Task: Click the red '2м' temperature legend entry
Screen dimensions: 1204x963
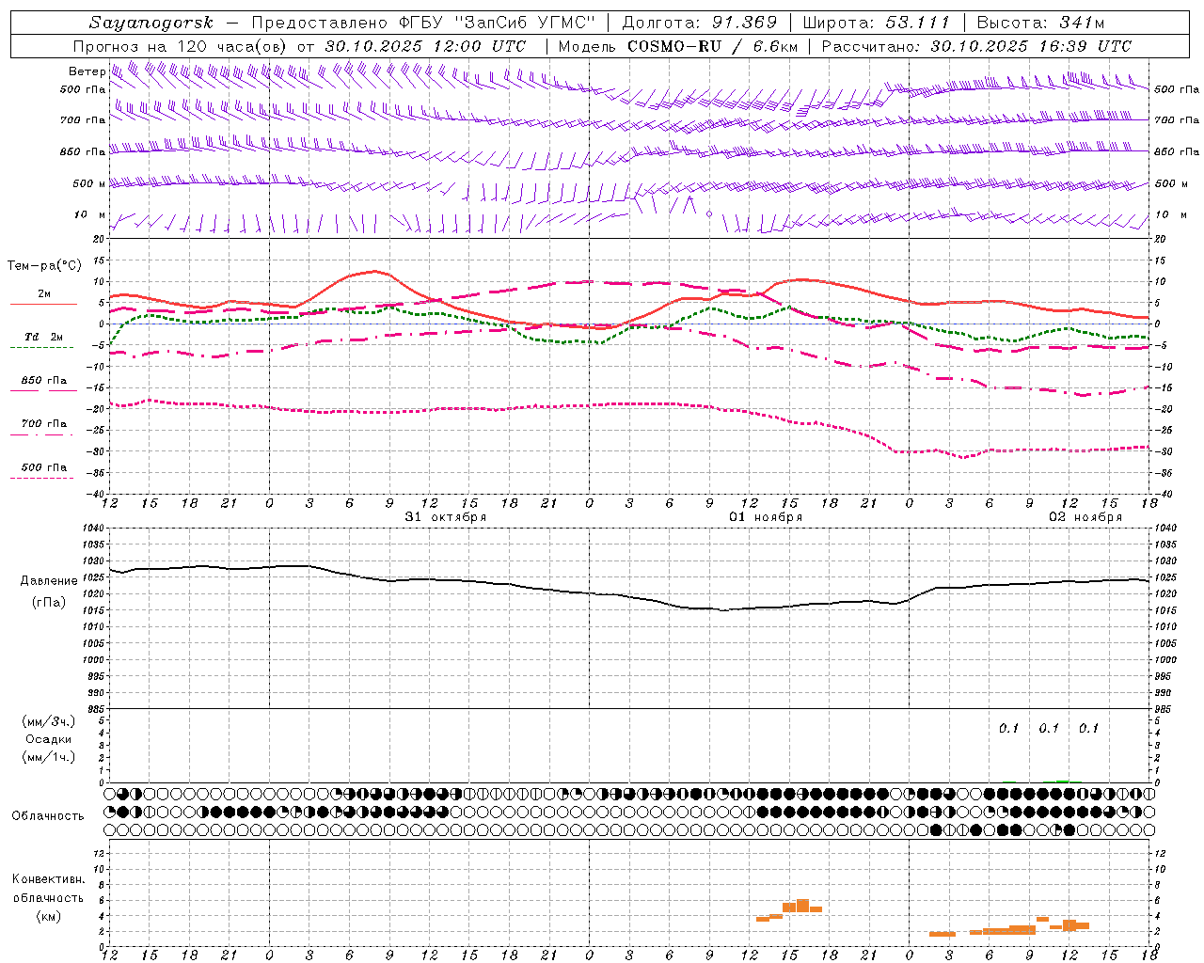Action: point(43,294)
